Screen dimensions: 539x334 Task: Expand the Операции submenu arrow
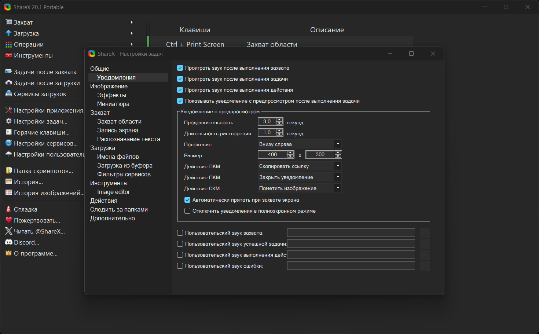(x=132, y=44)
